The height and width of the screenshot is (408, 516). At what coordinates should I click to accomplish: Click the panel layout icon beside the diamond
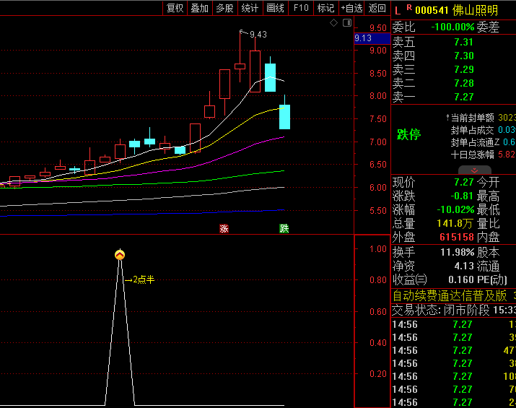346,23
